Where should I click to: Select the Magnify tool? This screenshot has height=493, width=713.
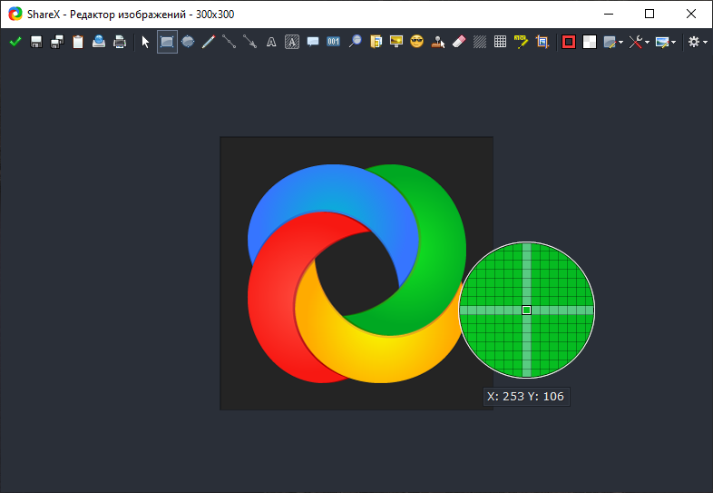pyautogui.click(x=355, y=42)
